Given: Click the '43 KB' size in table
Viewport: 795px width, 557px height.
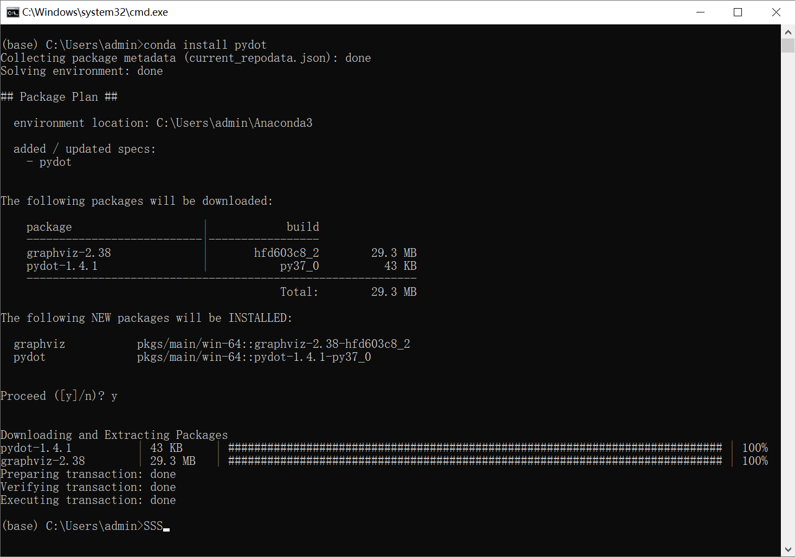Looking at the screenshot, I should 400,266.
